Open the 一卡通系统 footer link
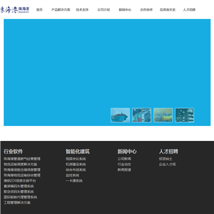 point(74,181)
